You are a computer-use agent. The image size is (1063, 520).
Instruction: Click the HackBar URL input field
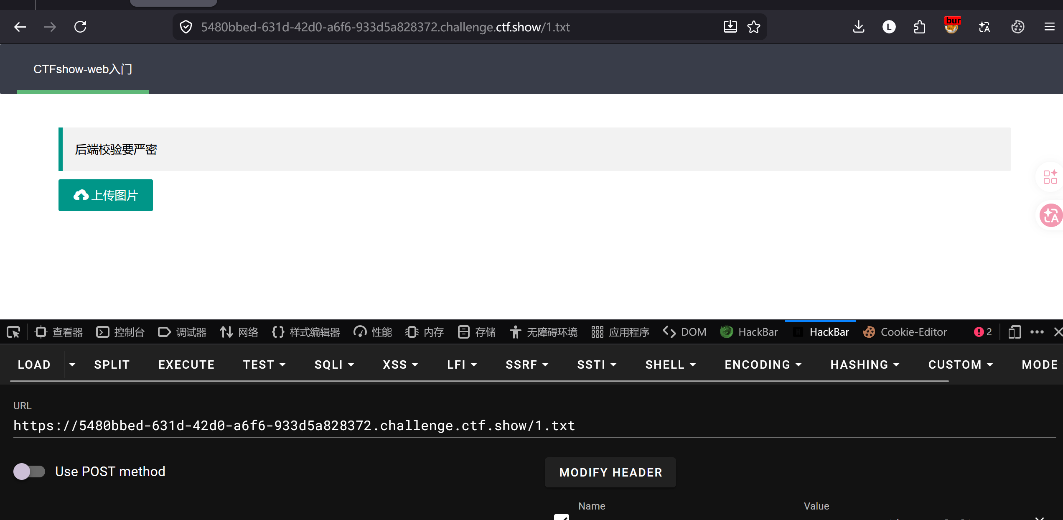tap(535, 426)
